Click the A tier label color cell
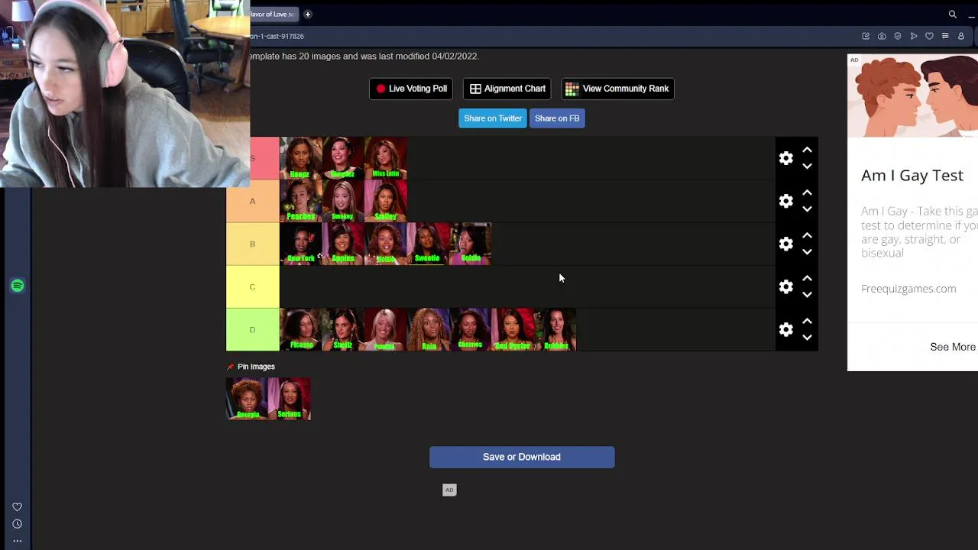This screenshot has width=978, height=550. coord(253,201)
